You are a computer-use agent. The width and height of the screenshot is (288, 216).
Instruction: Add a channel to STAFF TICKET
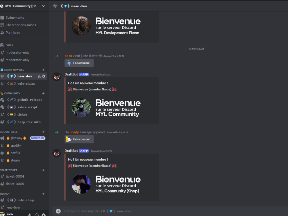click(43, 170)
